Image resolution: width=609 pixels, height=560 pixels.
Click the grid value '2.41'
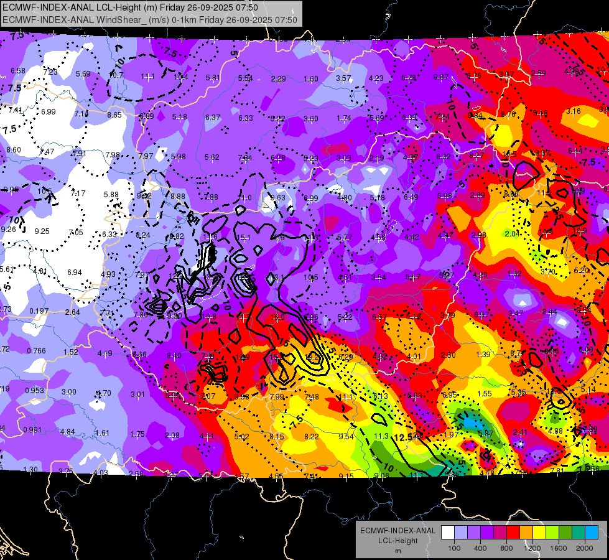[x=520, y=432]
